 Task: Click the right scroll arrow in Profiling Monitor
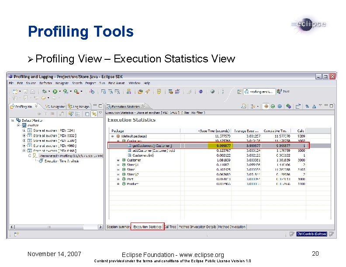pyautogui.click(x=100, y=227)
